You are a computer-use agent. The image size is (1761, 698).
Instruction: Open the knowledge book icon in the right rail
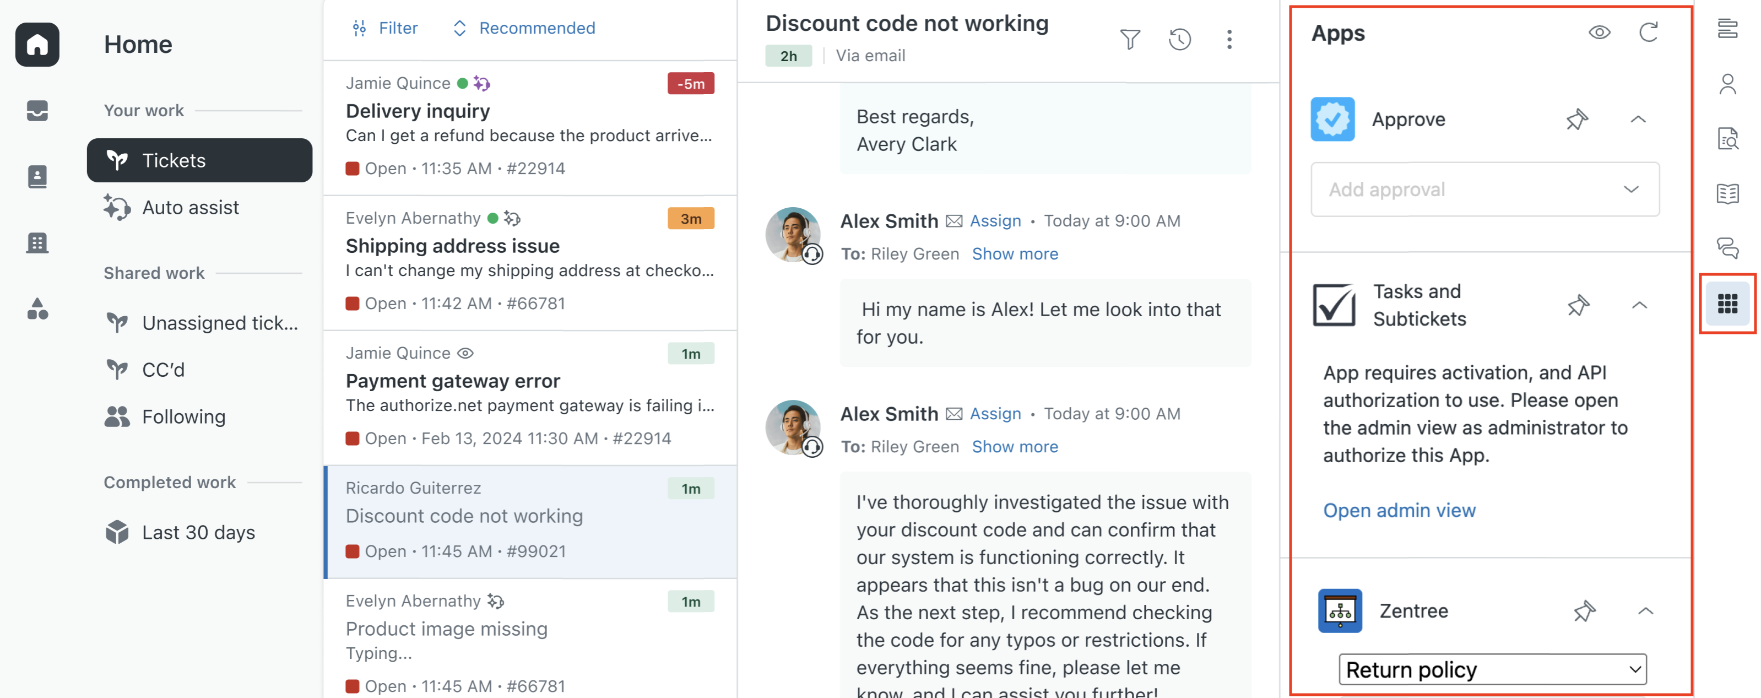[1727, 193]
